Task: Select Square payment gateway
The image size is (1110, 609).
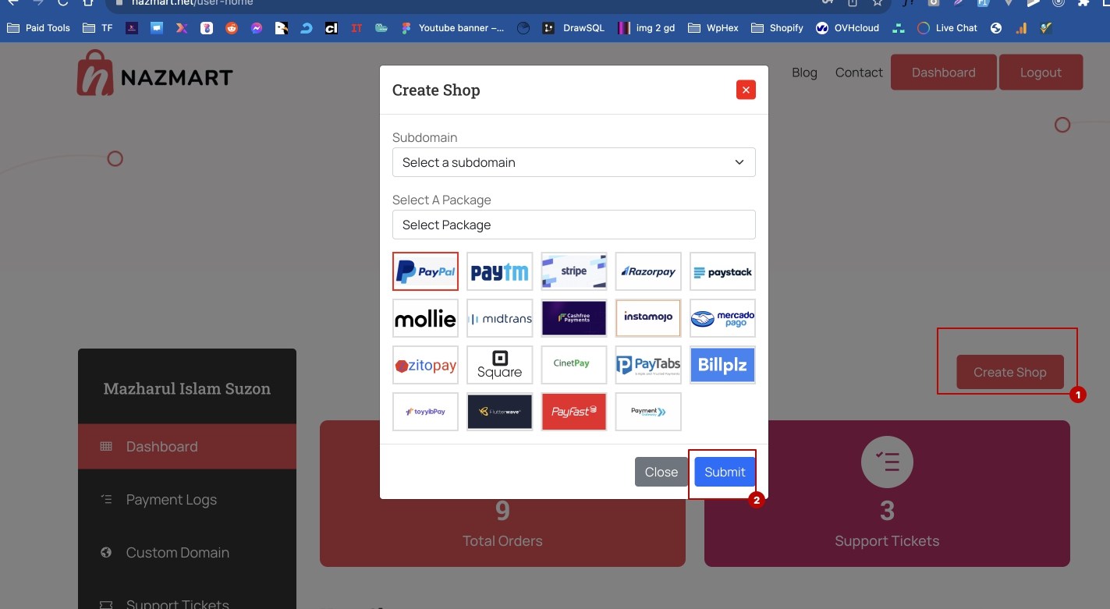Action: (499, 365)
